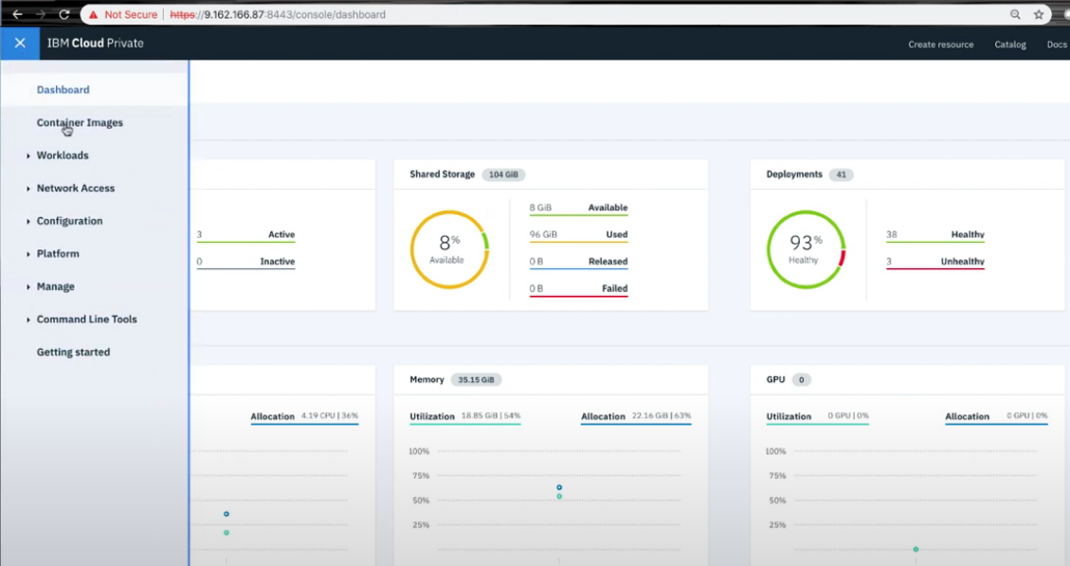
Task: Click the 3 unhealthy deployments value
Action: [889, 262]
